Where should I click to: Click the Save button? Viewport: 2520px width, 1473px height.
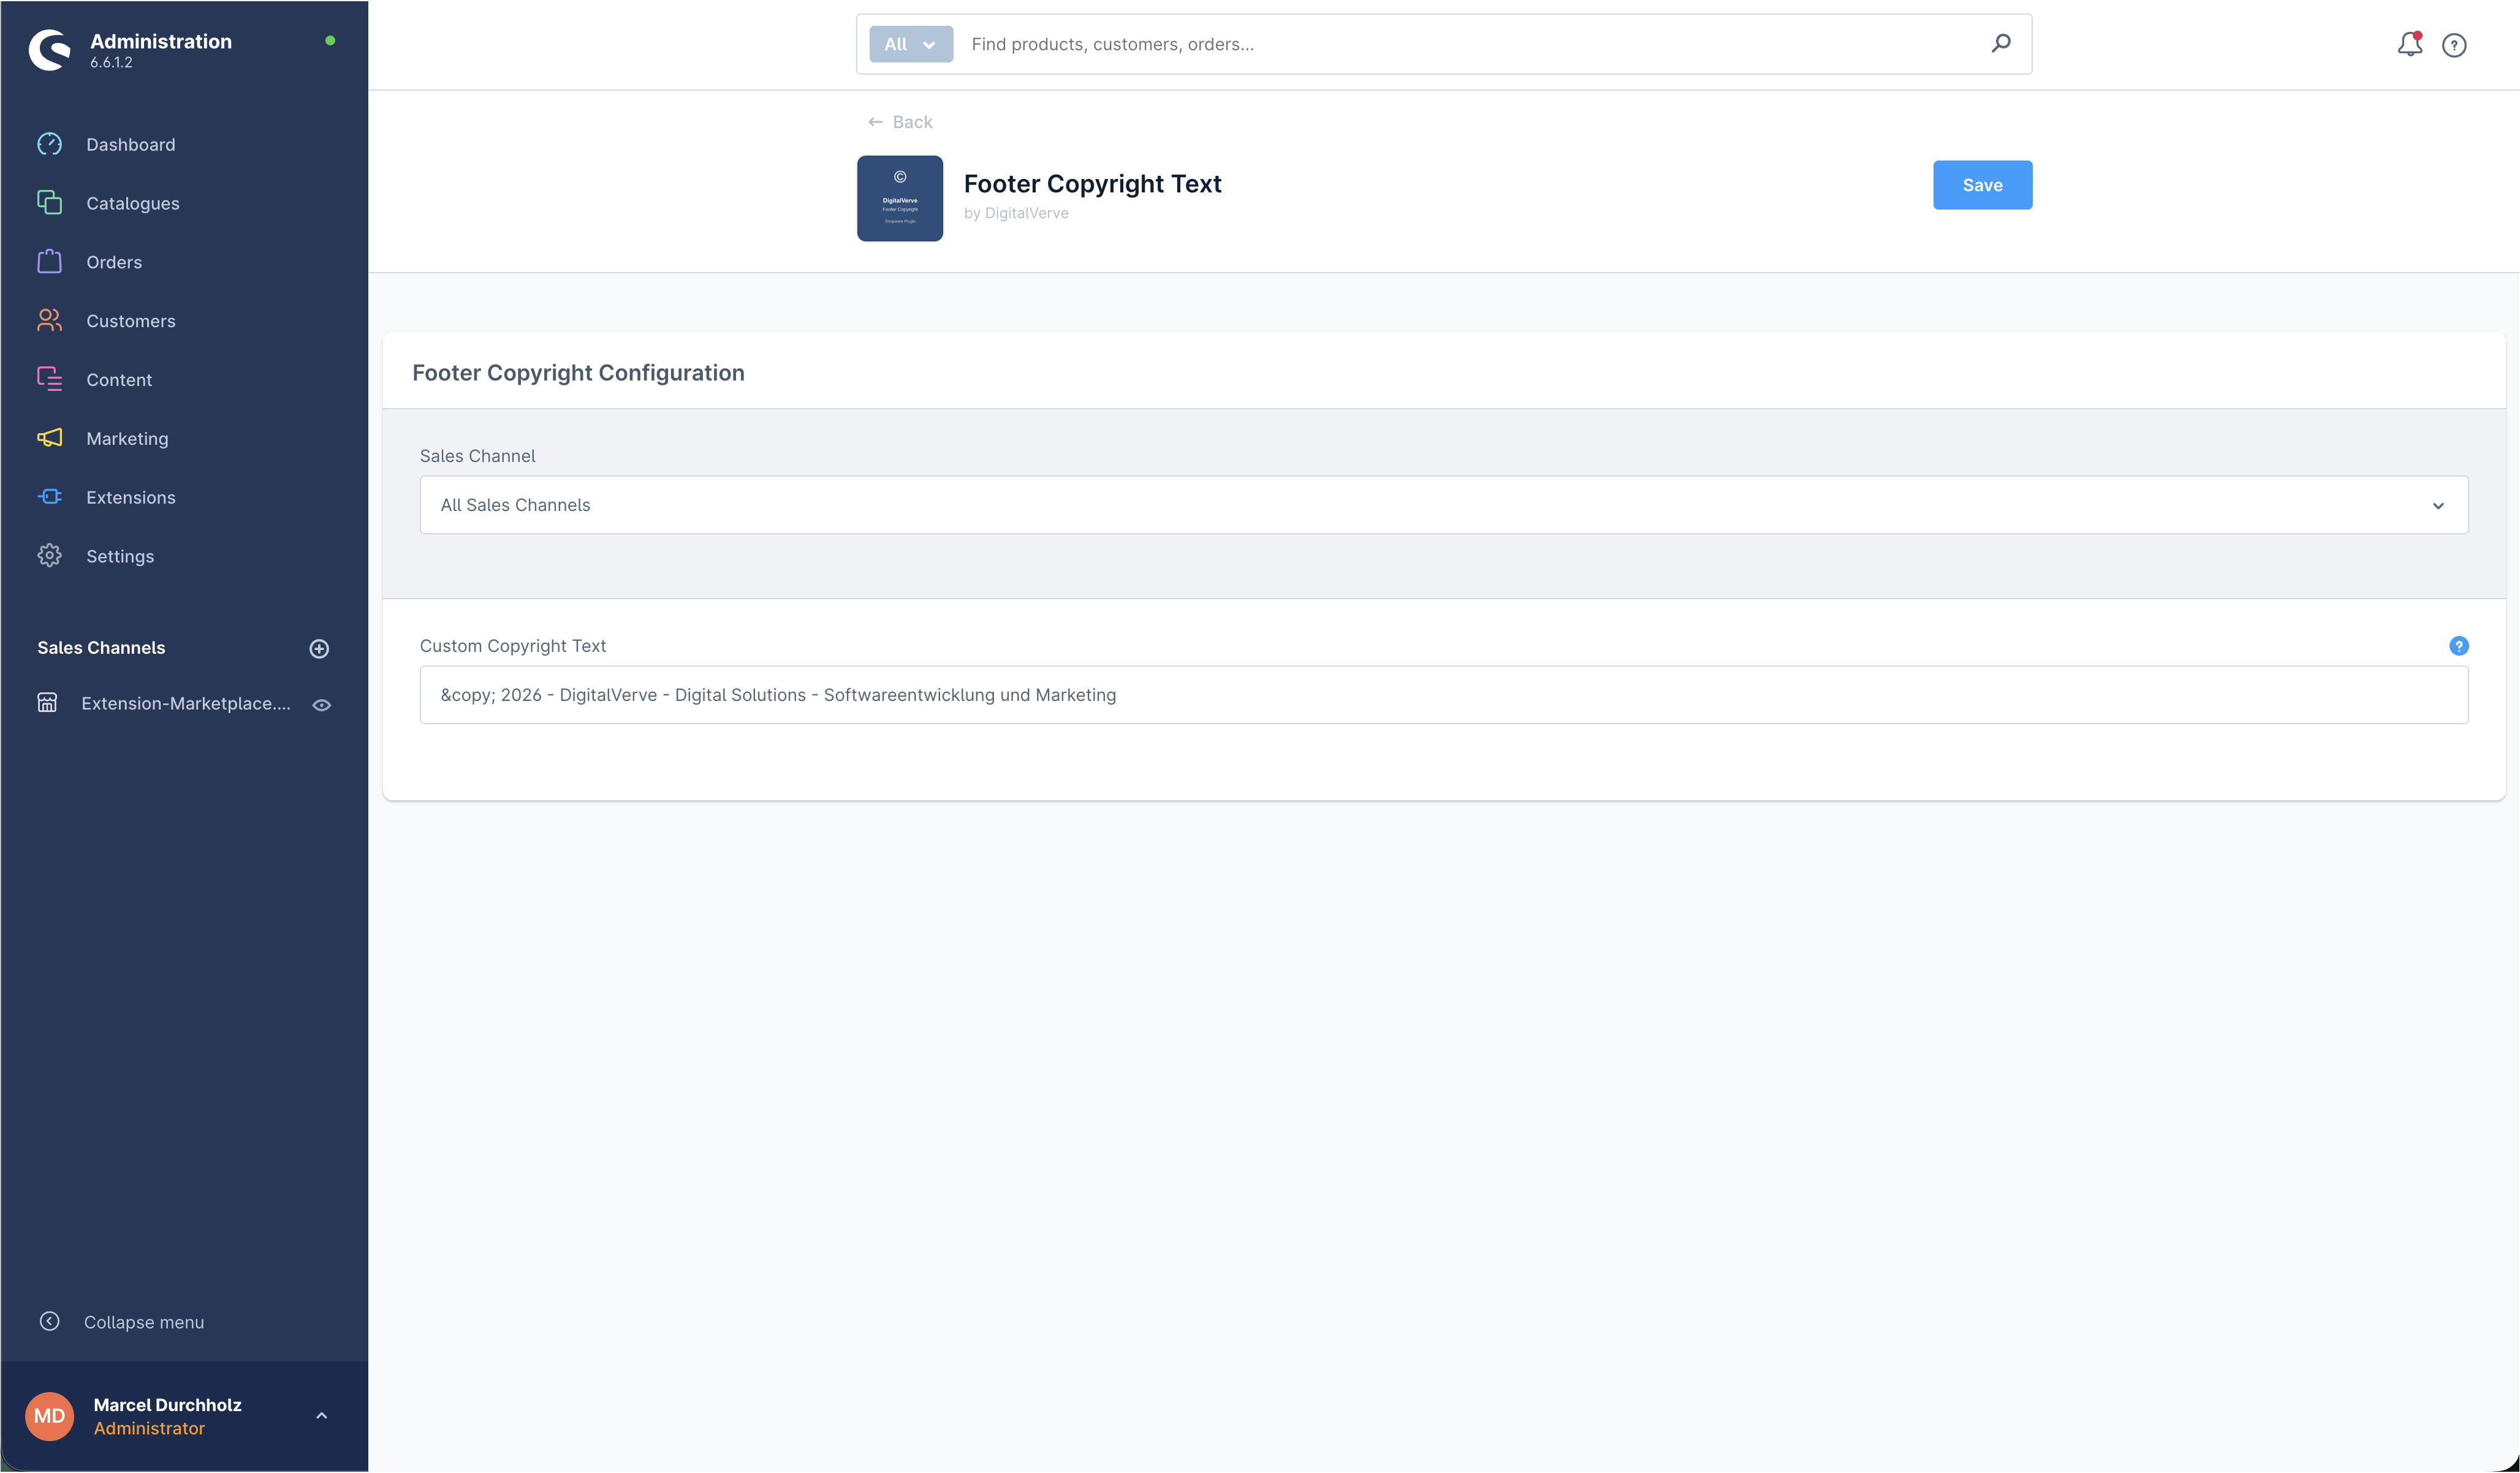coord(1981,185)
